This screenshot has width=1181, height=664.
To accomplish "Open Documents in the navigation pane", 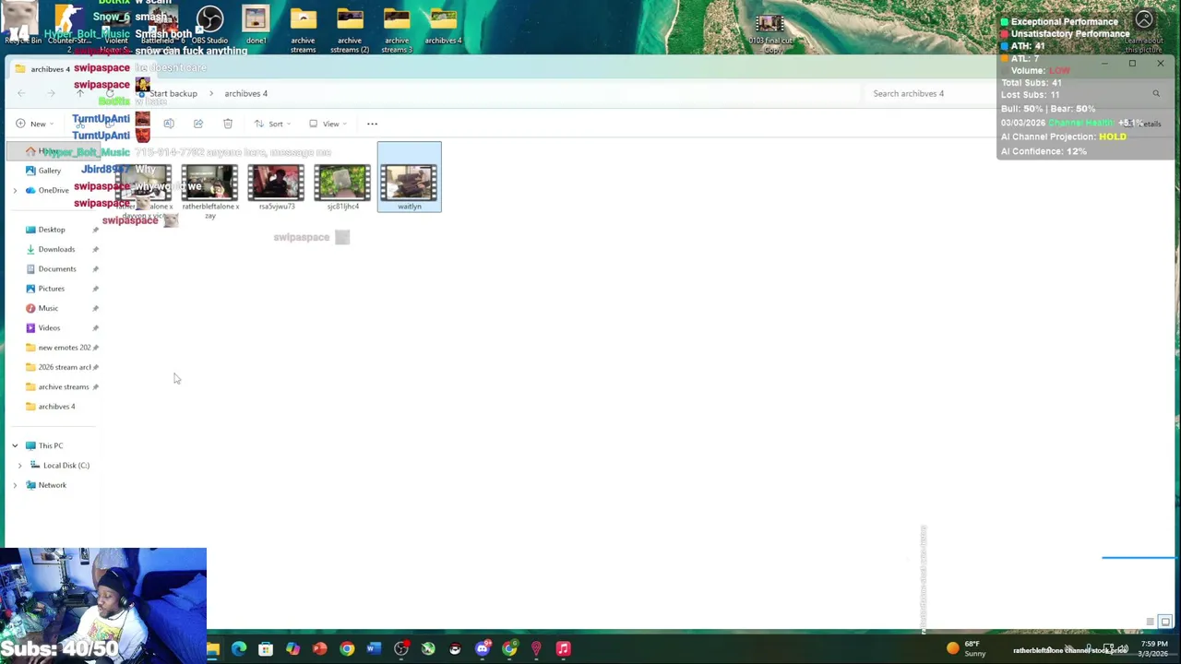I will (x=57, y=269).
